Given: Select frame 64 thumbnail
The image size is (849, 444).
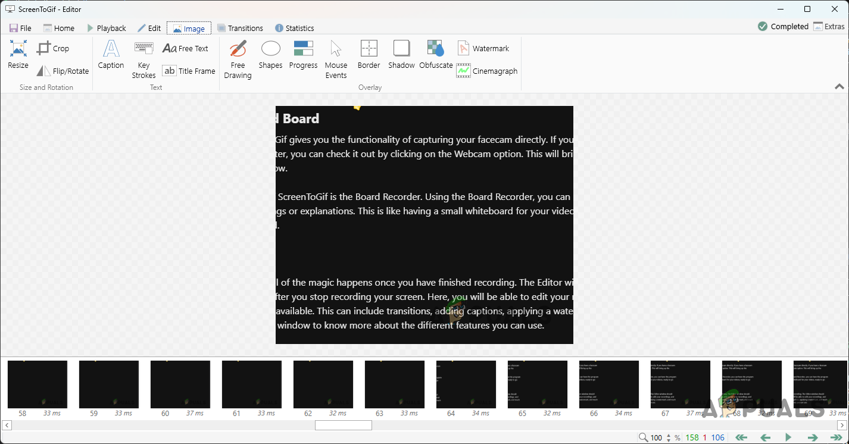Looking at the screenshot, I should click(466, 384).
